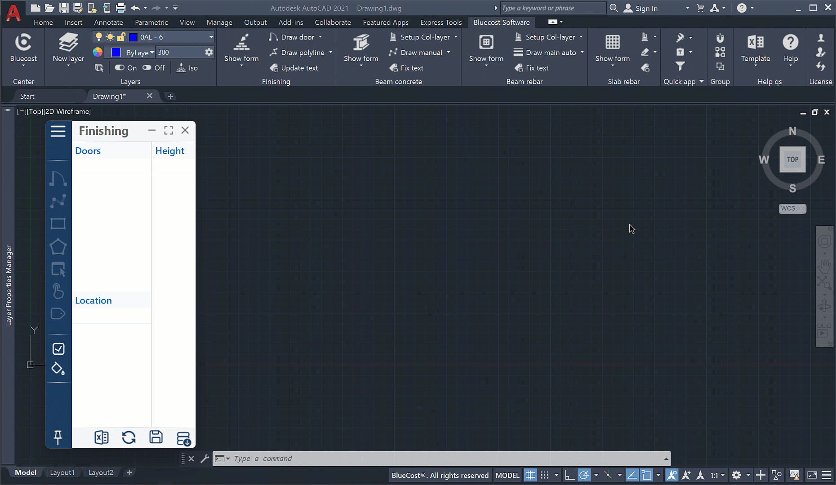
Task: Toggle the grid display in status bar
Action: click(x=530, y=475)
